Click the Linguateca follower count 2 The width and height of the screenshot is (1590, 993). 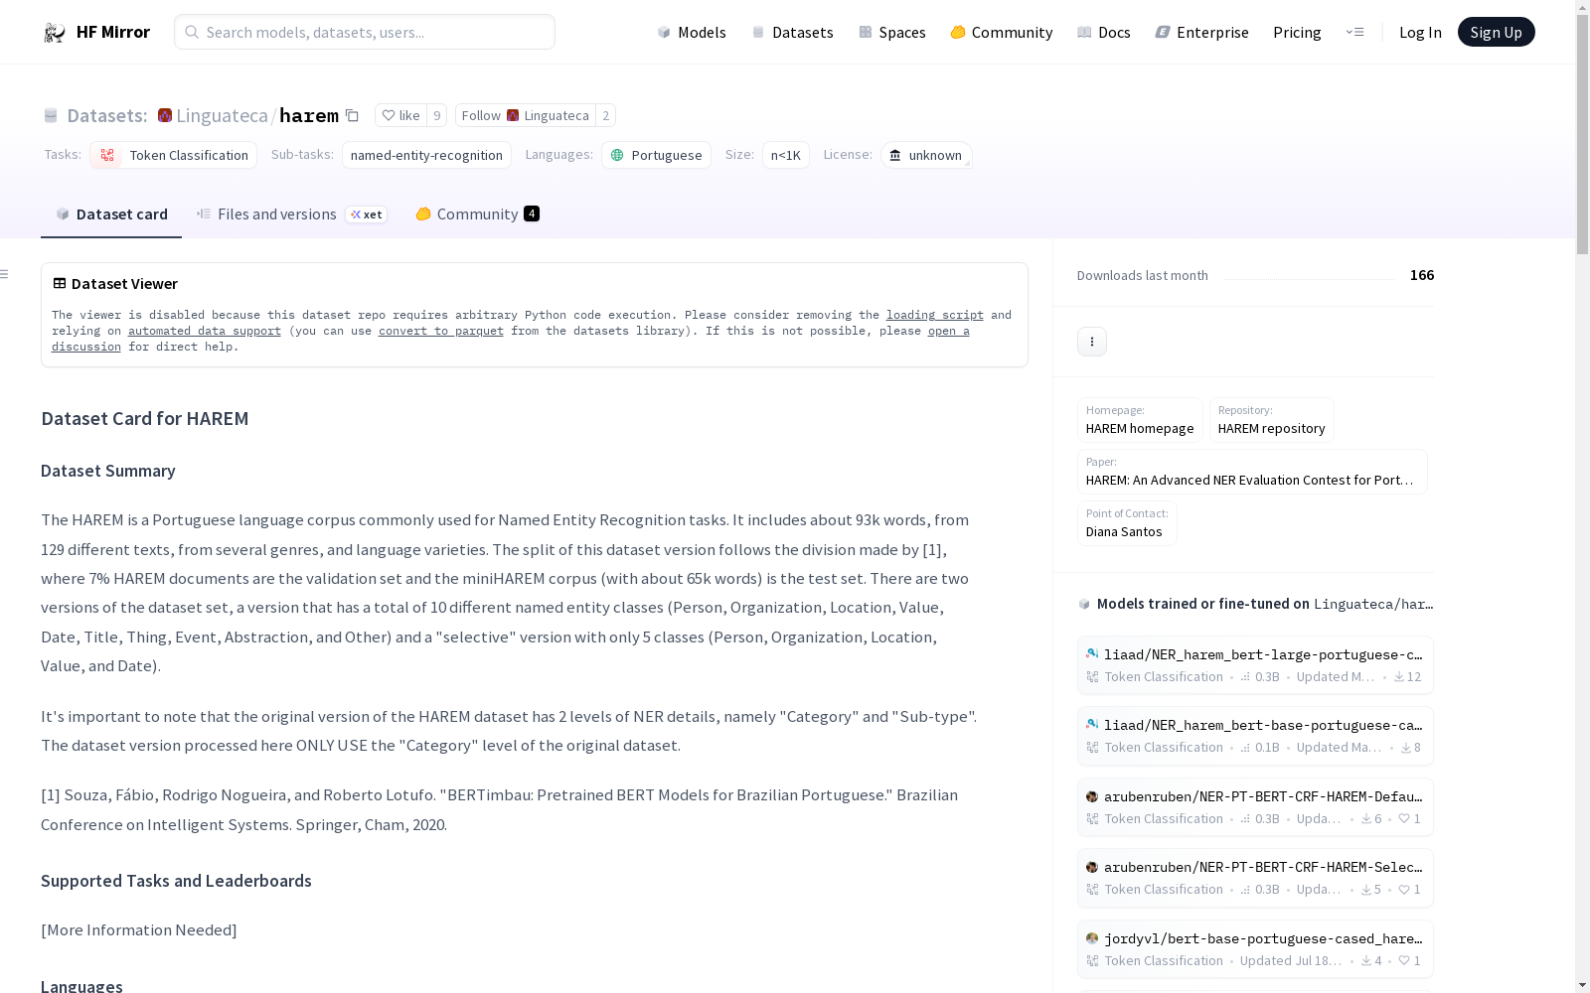click(605, 115)
